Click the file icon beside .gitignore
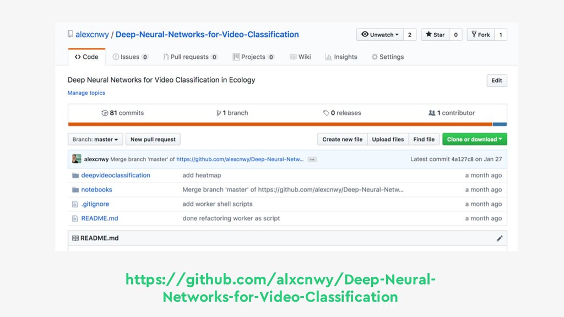Viewport: 564px width, 317px height. 75,204
